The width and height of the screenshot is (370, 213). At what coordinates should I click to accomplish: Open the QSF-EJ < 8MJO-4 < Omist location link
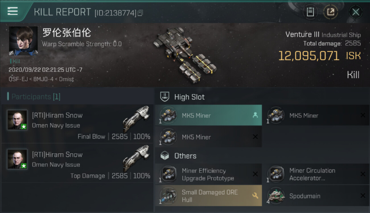point(41,79)
